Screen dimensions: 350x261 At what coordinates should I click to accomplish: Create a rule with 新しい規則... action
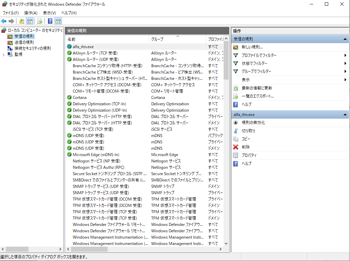tap(252, 47)
